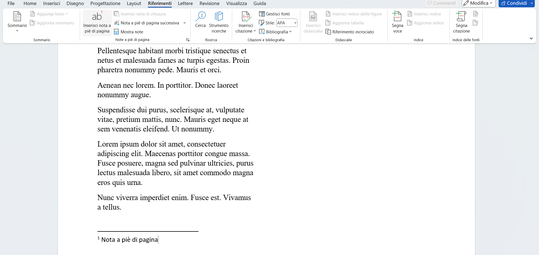
Task: Insert a footnote with Inserisci nota a piè di pagina
Action: pyautogui.click(x=97, y=22)
